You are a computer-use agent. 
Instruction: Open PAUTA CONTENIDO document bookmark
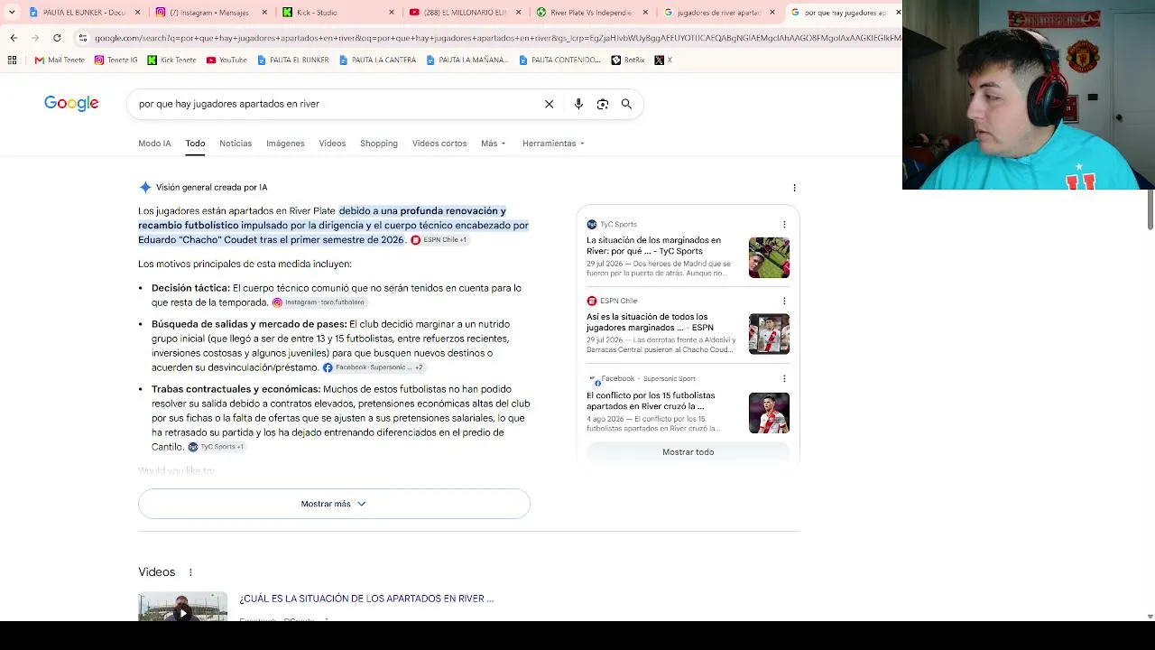[x=559, y=60]
